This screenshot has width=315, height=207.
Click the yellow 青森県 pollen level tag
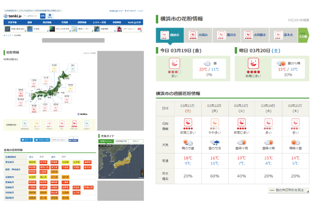(x=32, y=162)
